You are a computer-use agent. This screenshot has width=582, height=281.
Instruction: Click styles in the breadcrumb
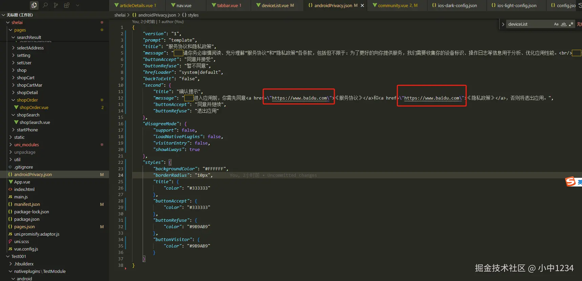(x=193, y=15)
